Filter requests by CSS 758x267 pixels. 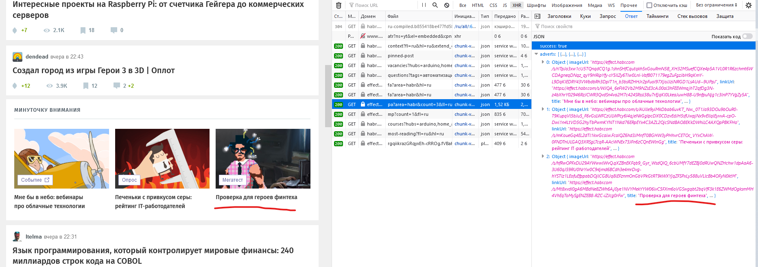493,5
